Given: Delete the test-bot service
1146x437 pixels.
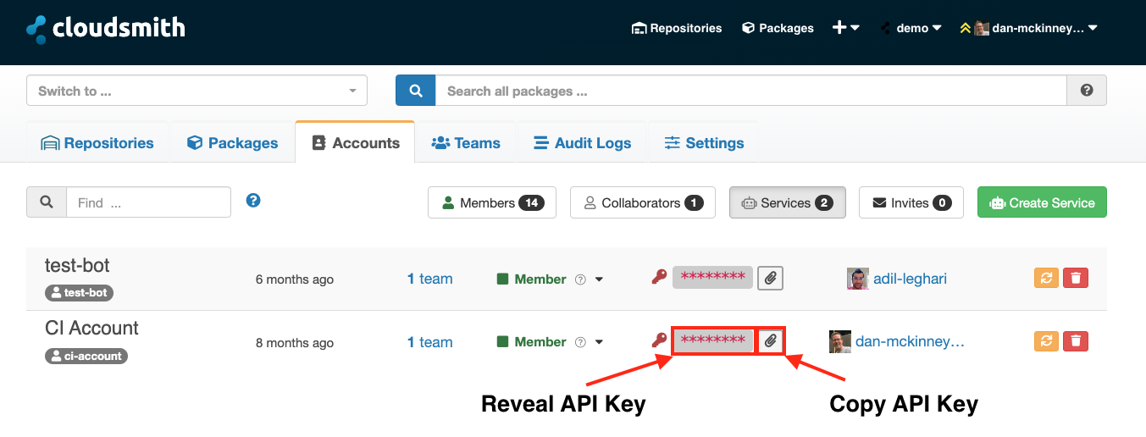Looking at the screenshot, I should pyautogui.click(x=1076, y=278).
